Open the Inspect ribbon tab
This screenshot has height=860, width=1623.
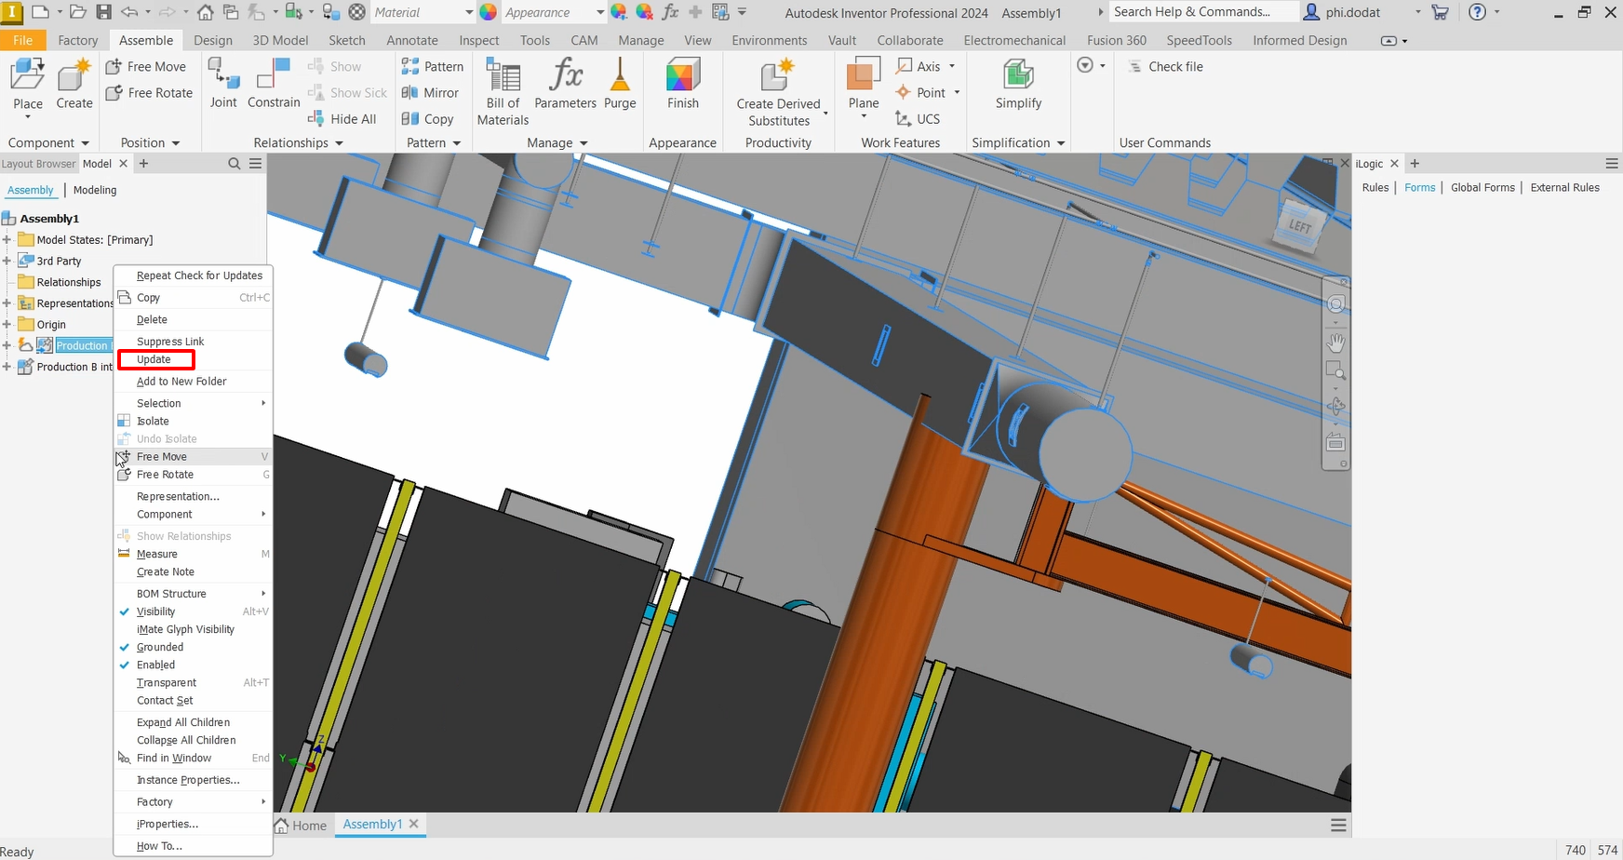479,40
